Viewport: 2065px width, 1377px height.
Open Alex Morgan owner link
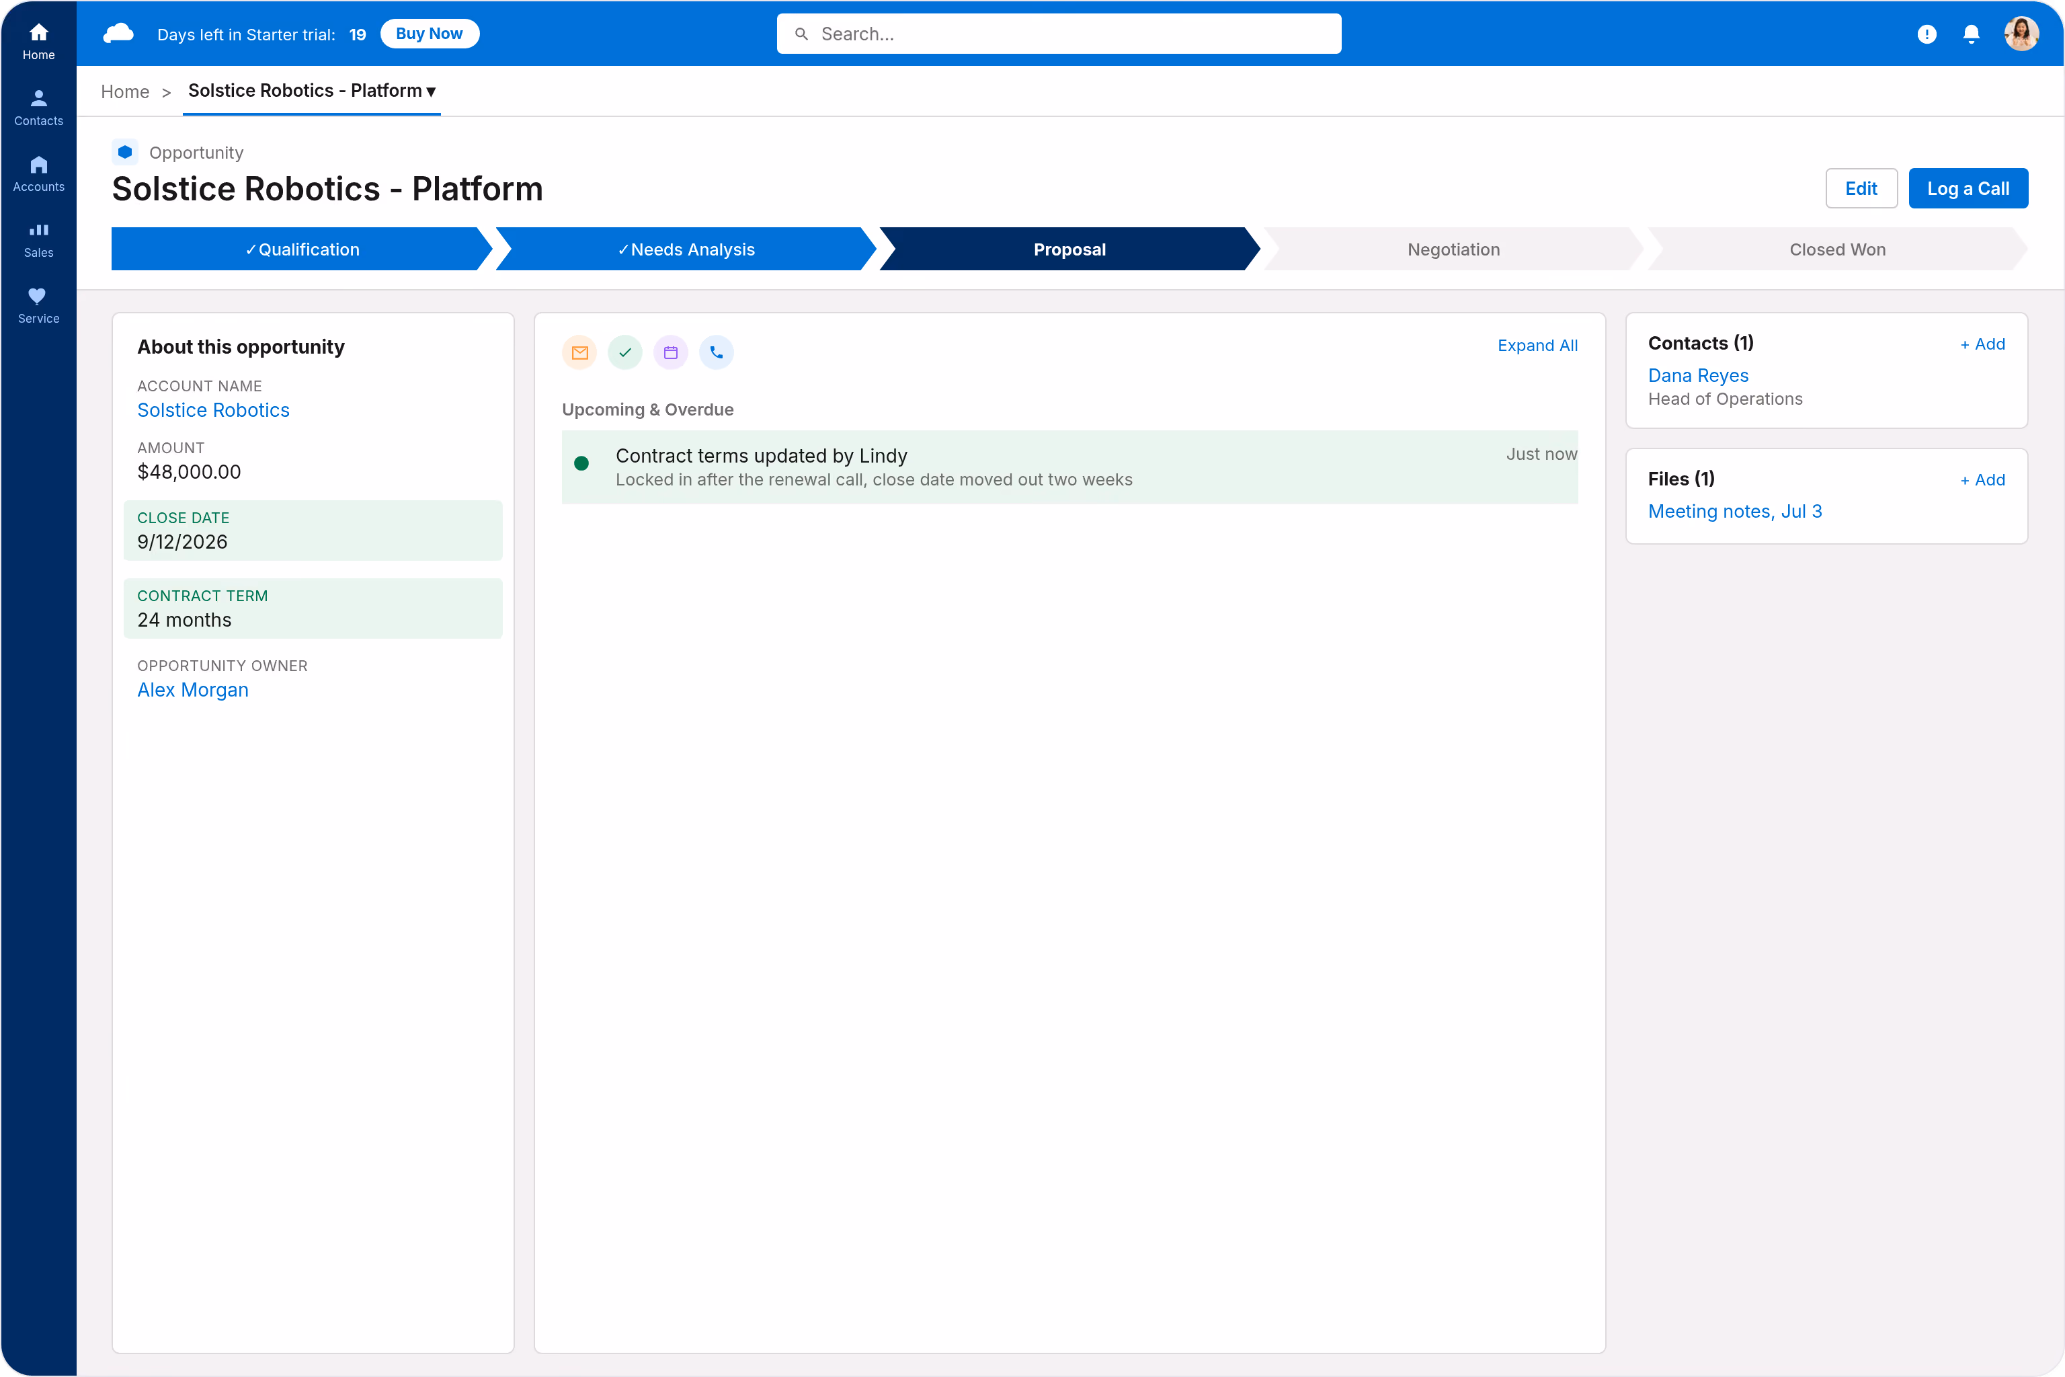pyautogui.click(x=193, y=691)
